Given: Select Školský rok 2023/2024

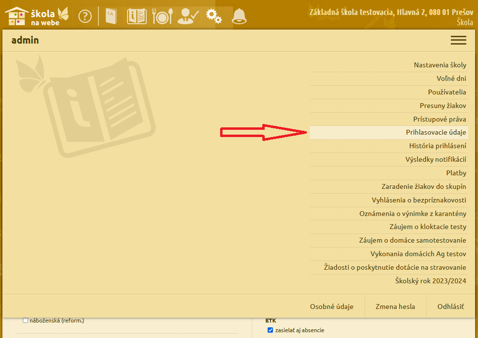Looking at the screenshot, I should (389, 281).
